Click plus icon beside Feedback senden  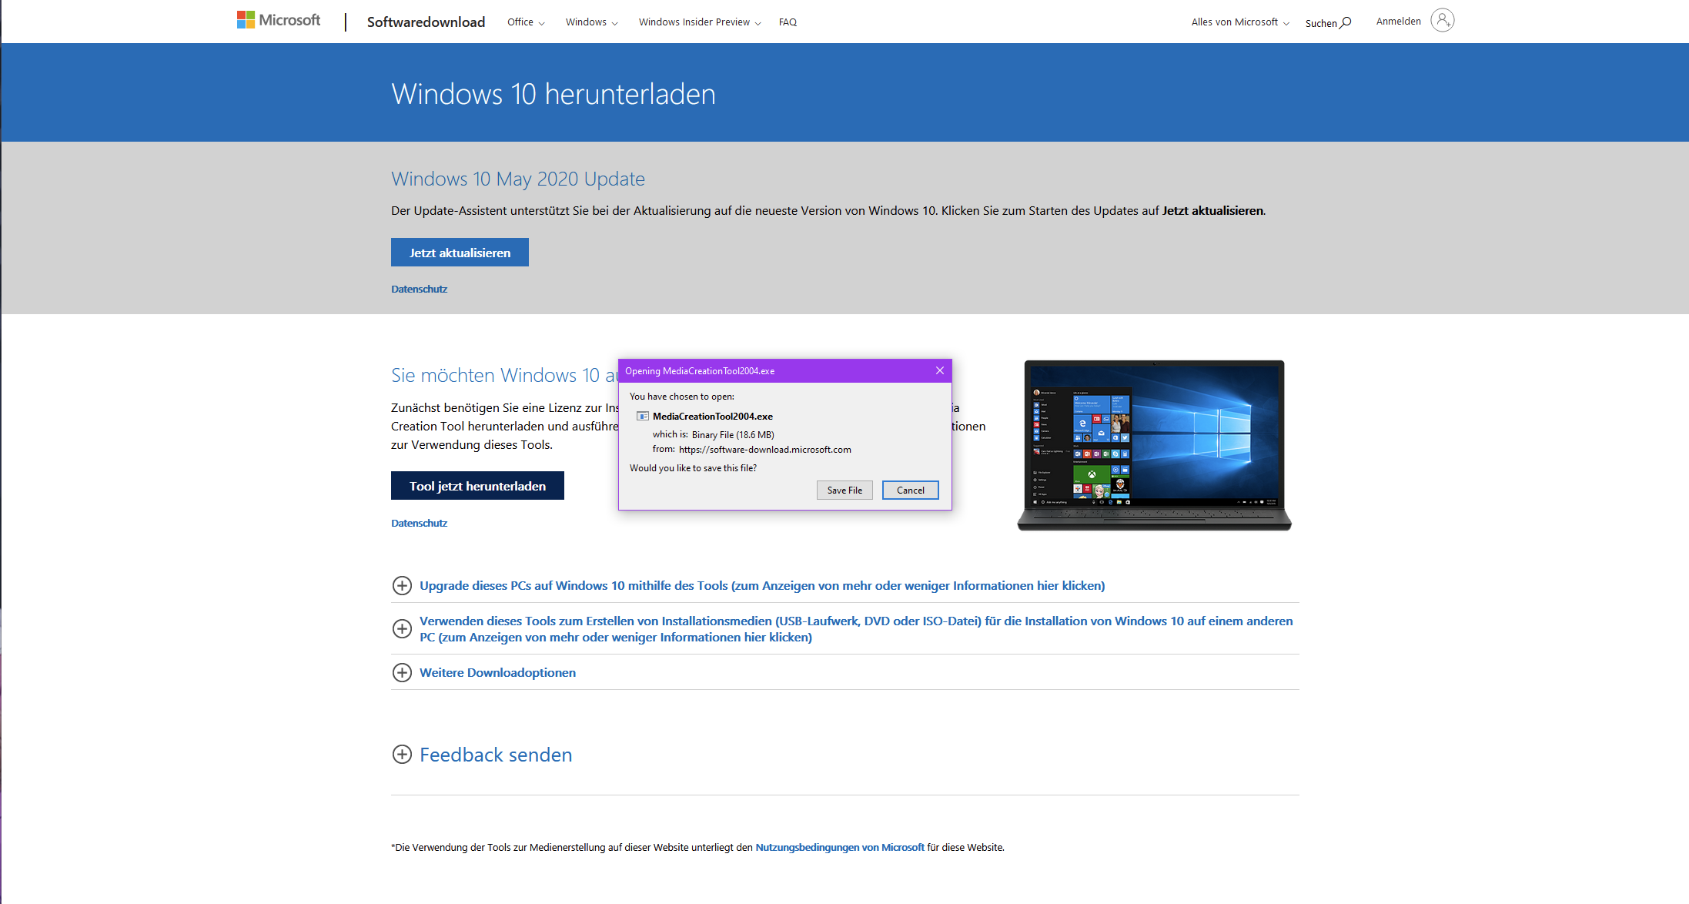coord(402,754)
